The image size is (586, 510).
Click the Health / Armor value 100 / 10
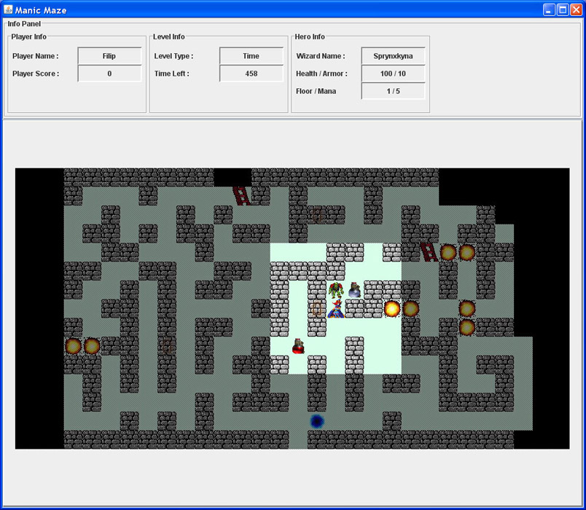click(x=393, y=74)
